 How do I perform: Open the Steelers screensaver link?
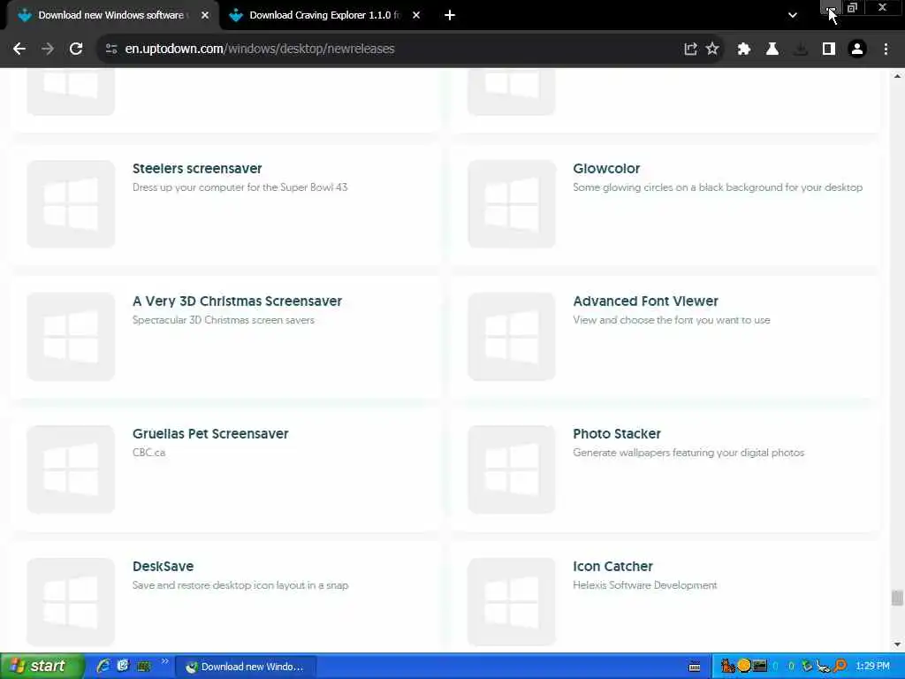[197, 169]
